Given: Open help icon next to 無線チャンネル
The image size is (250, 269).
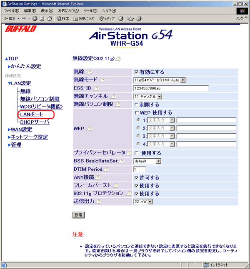Looking at the screenshot, I should (113, 97).
